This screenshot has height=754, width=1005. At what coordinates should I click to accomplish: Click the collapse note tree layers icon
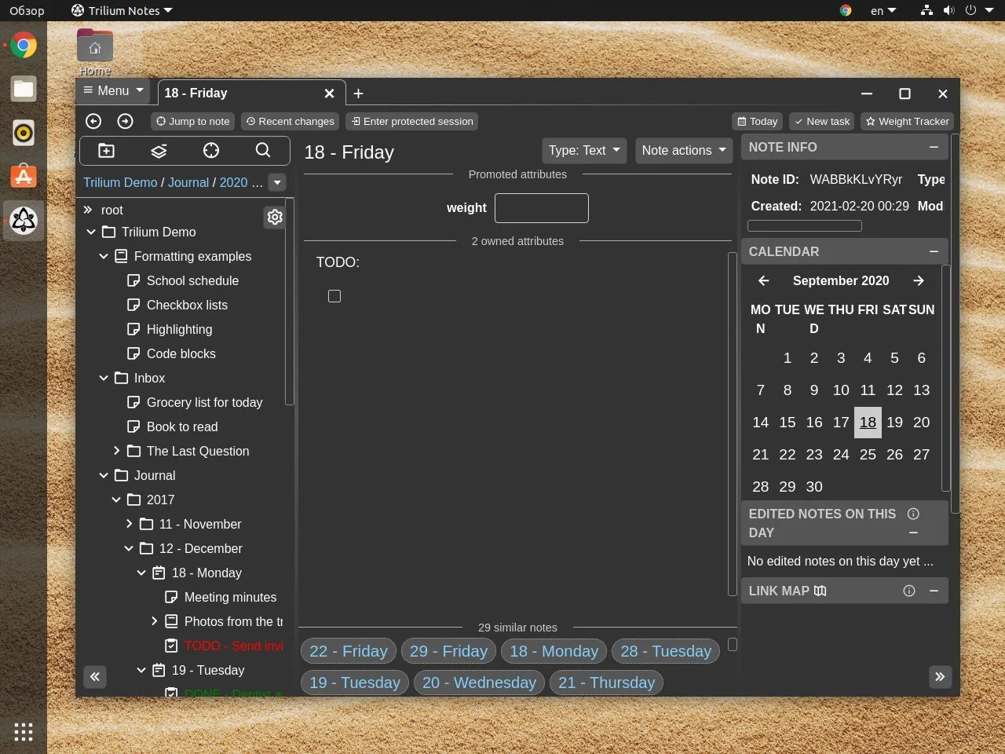tap(159, 151)
